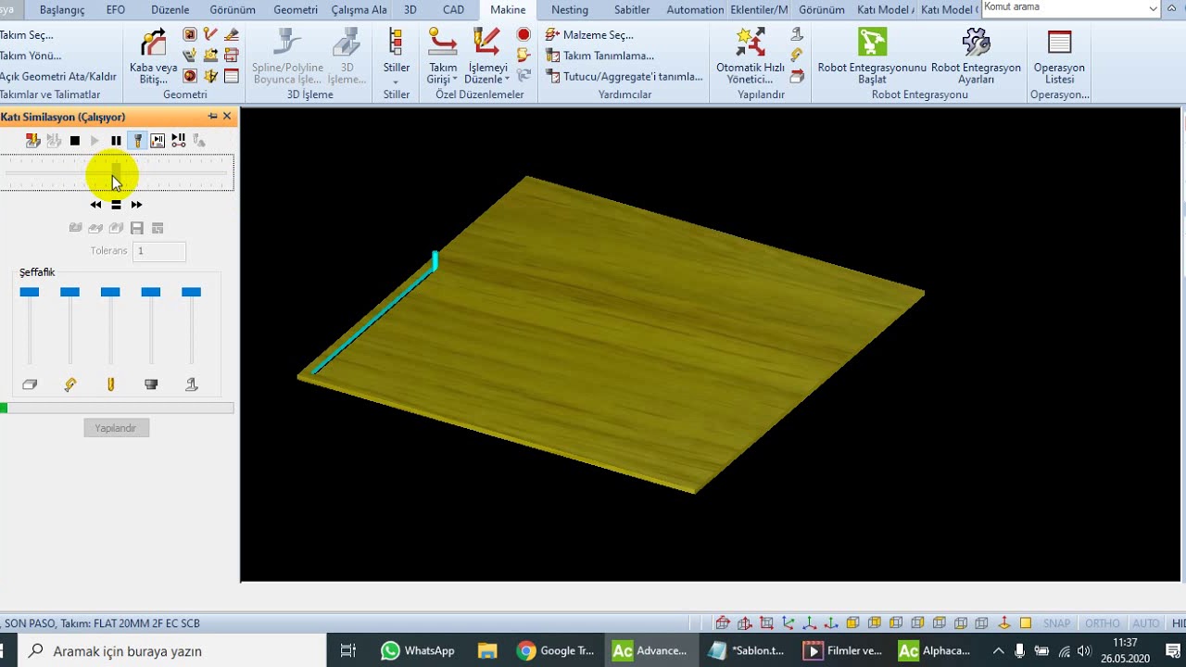1186x667 pixels.
Task: Click Takım Seç...
Action: point(27,35)
